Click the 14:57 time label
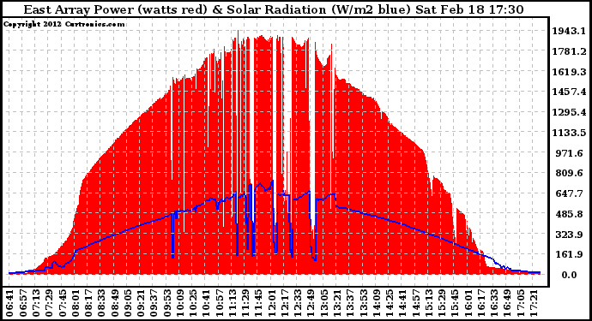 [x=415, y=303]
